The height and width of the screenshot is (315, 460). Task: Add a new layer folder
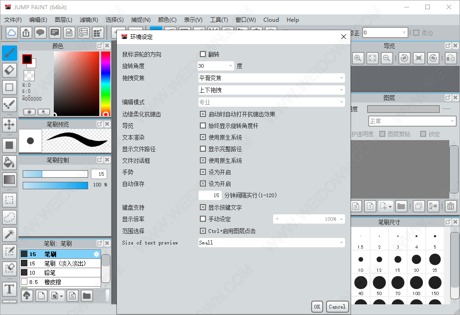coord(401,206)
